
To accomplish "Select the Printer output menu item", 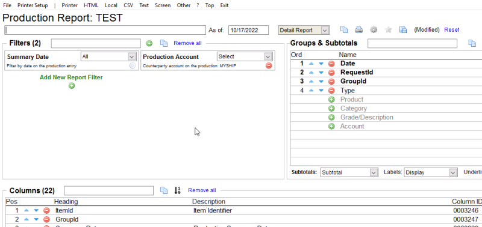I will pyautogui.click(x=69, y=5).
